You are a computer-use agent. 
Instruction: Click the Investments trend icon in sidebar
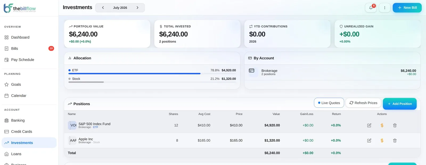(x=7, y=143)
